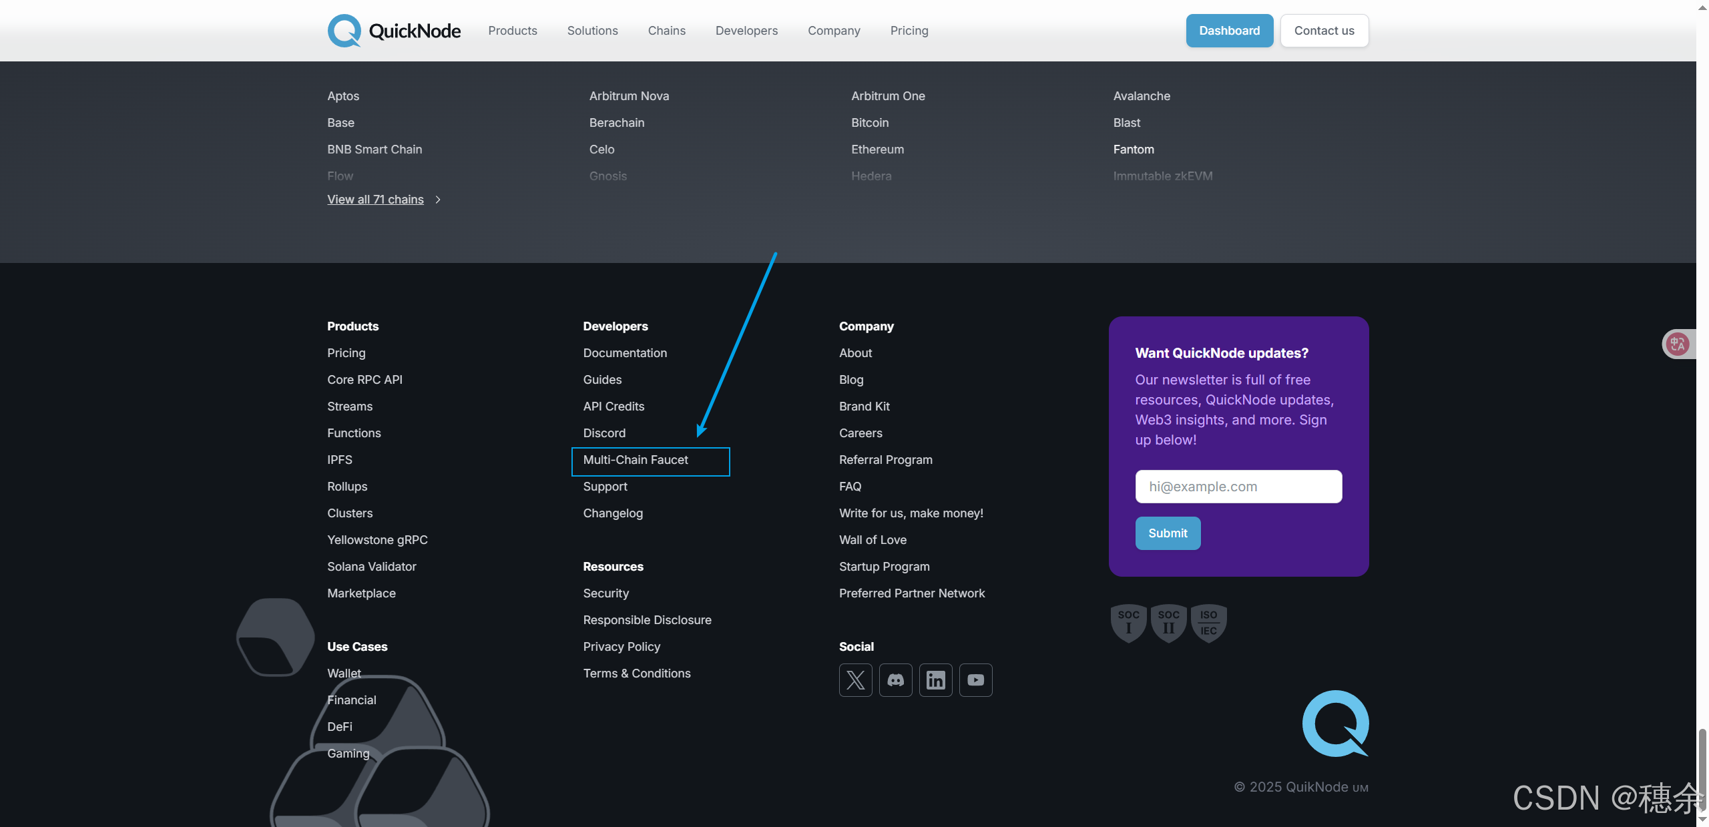This screenshot has height=827, width=1709.
Task: Open View all 71 chains link
Action: (375, 200)
